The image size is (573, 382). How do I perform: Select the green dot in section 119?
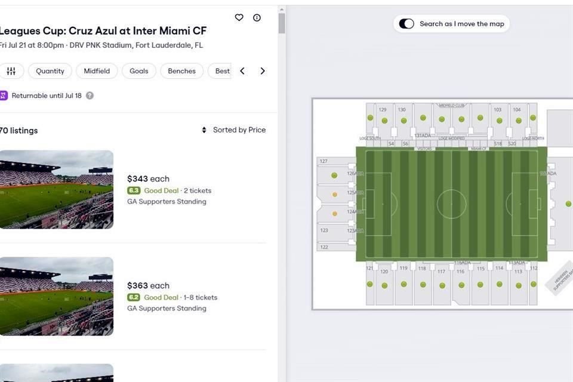point(404,284)
